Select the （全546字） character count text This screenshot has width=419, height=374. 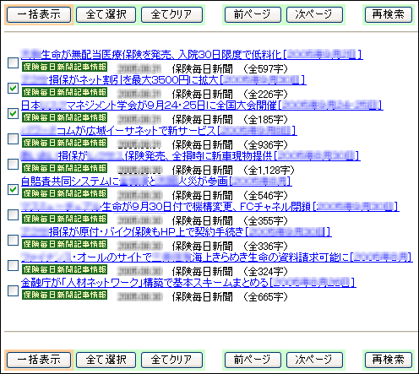pyautogui.click(x=265, y=196)
